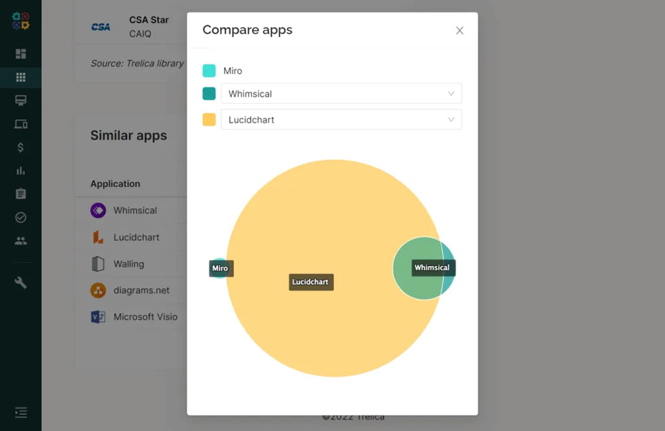Open diagrams.net in Similar apps list
This screenshot has height=431, width=665.
[x=141, y=290]
